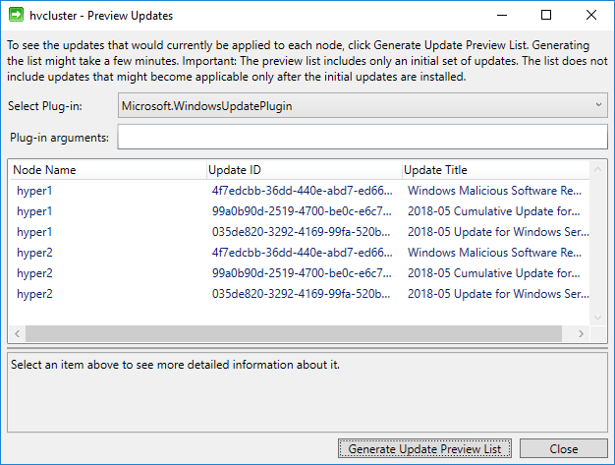This screenshot has height=465, width=615.
Task: Click the green hvcluster app icon
Action: click(16, 16)
